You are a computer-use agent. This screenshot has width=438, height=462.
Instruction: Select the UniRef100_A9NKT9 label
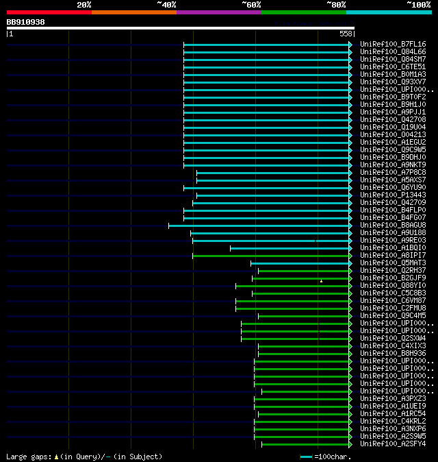393,165
